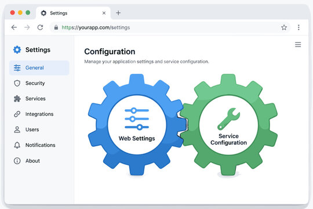This screenshot has width=313, height=209.
Task: Open About in the sidebar
Action: click(x=39, y=161)
